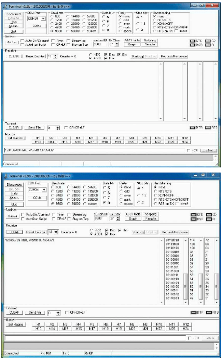Image resolution: width=222 pixels, height=359 pixels.
Task: Select HEX receive mode in the lower window
Action: tap(91, 230)
